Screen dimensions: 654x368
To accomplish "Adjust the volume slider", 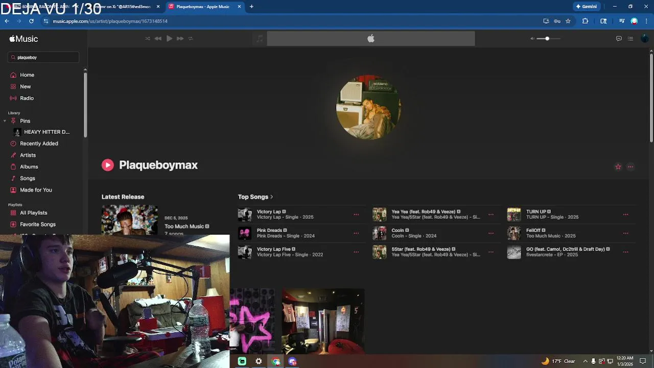I will [x=549, y=38].
